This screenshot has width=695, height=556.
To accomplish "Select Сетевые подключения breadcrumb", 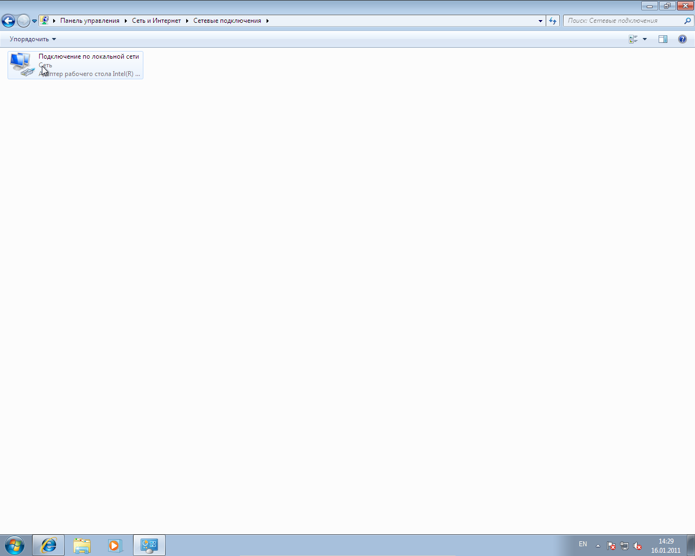I will (227, 21).
